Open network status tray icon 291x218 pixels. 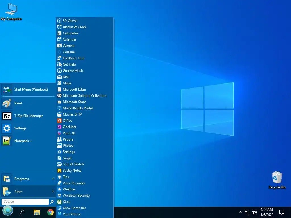(x=248, y=212)
